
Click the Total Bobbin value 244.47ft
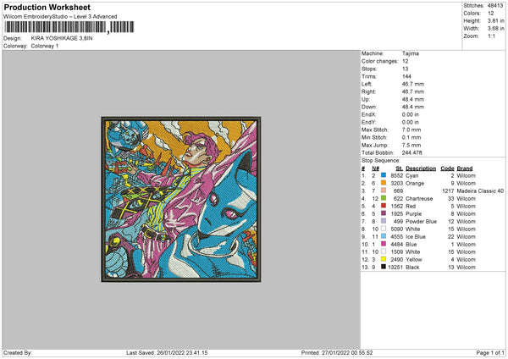click(x=412, y=152)
